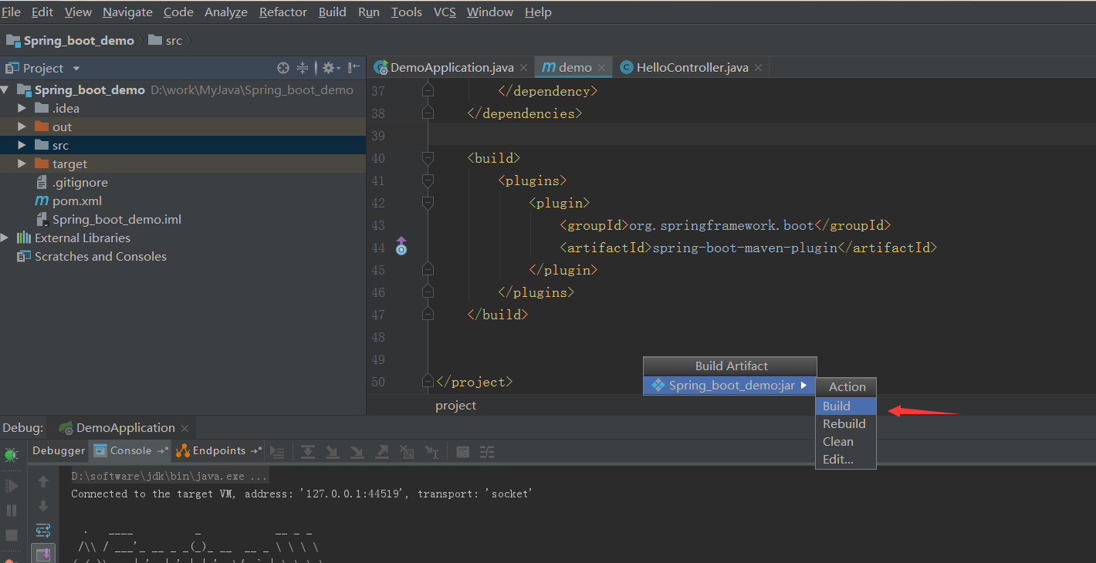Click Collapse All in Project panel
This screenshot has width=1096, height=563.
(x=303, y=68)
